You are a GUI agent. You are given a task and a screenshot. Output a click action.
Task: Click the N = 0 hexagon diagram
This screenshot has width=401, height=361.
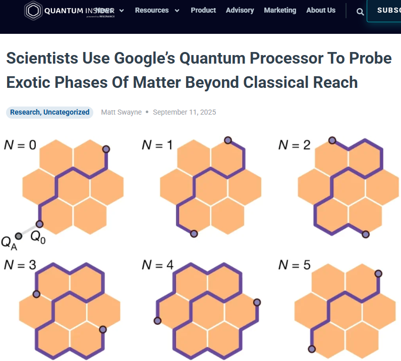(73, 187)
